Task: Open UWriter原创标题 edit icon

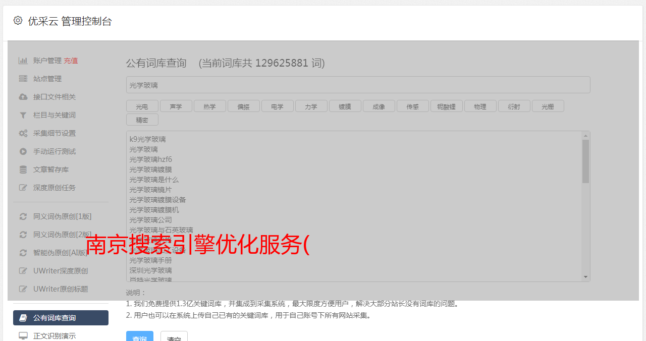Action: click(23, 289)
